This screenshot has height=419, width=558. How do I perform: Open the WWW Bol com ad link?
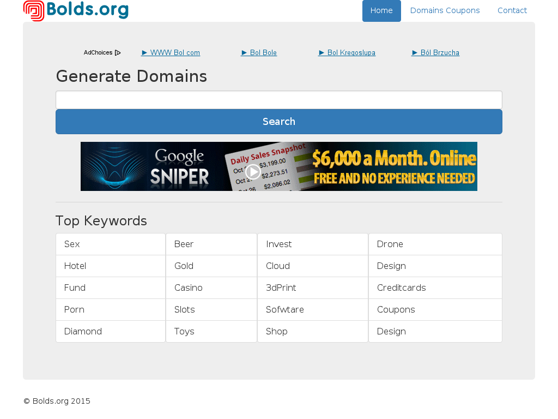coord(171,53)
